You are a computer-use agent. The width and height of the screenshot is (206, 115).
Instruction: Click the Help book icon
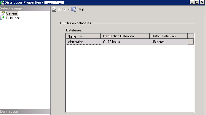[74, 9]
